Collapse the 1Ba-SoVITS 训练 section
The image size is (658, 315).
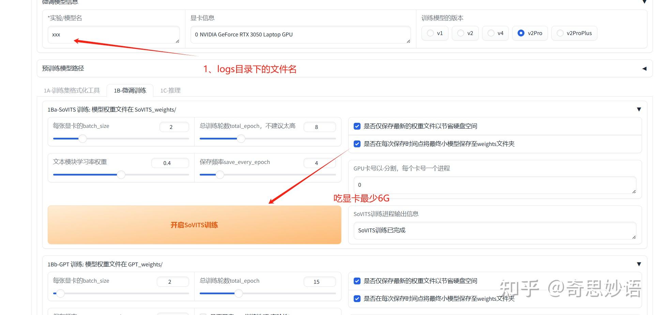(639, 109)
